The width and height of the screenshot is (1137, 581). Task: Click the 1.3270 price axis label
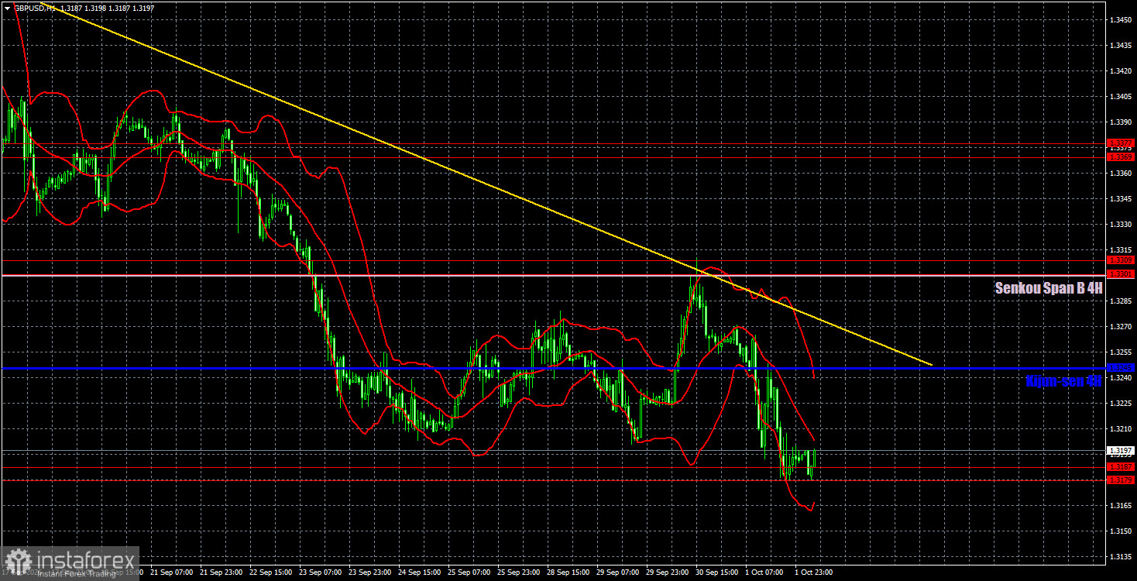1120,327
